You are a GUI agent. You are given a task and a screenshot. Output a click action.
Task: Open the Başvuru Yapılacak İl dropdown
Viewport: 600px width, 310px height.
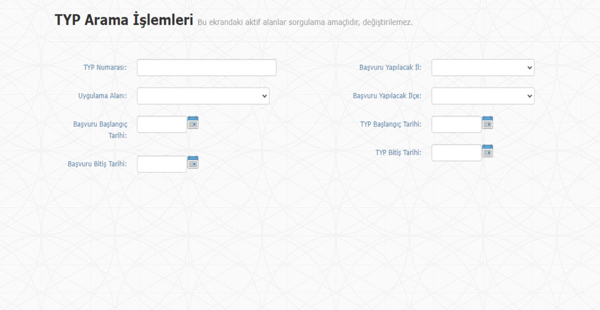[483, 68]
